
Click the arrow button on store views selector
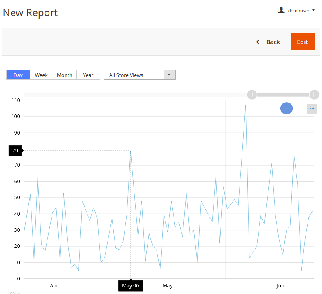tap(169, 75)
